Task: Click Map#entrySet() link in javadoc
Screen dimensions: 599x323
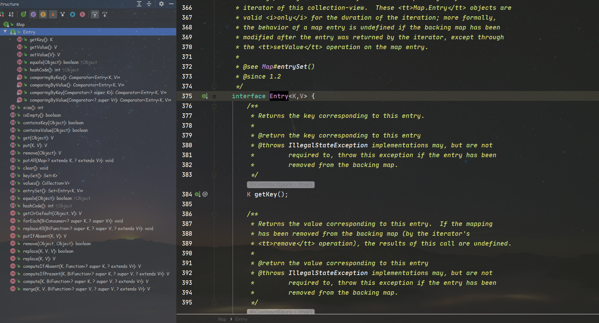Action: click(x=288, y=66)
